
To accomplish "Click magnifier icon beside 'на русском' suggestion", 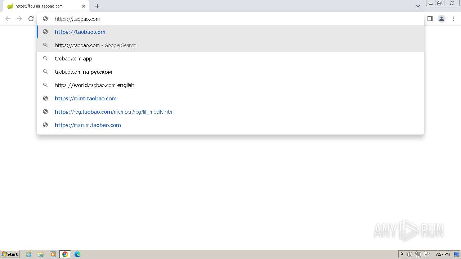I will [45, 72].
